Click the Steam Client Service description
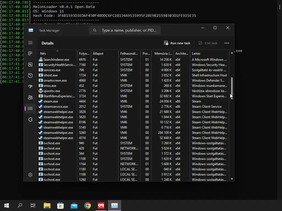Viewport: 282px width, 211px height. point(207,106)
